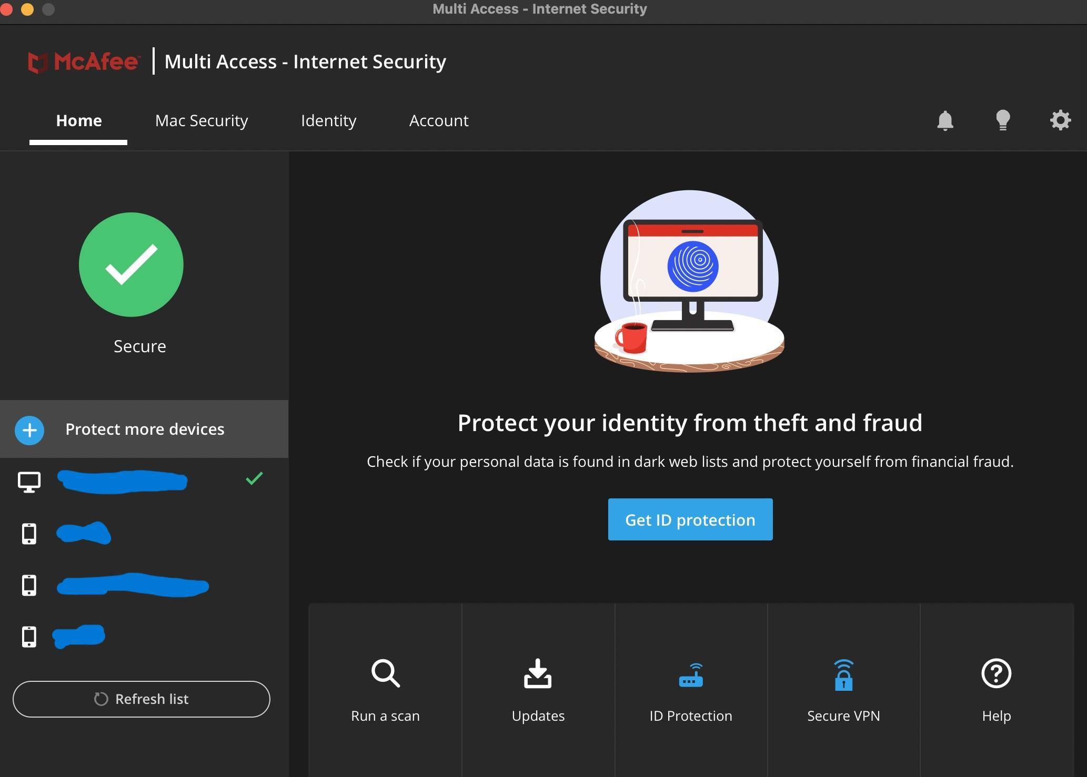Switch to the Mac Security tab
The width and height of the screenshot is (1087, 777).
(201, 121)
